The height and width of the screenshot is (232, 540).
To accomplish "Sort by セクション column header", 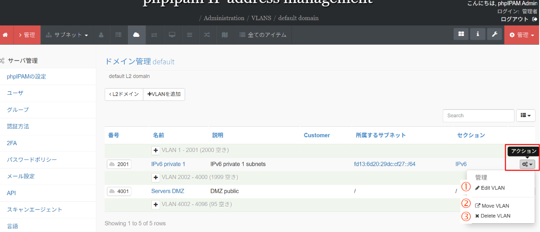I will (x=471, y=135).
